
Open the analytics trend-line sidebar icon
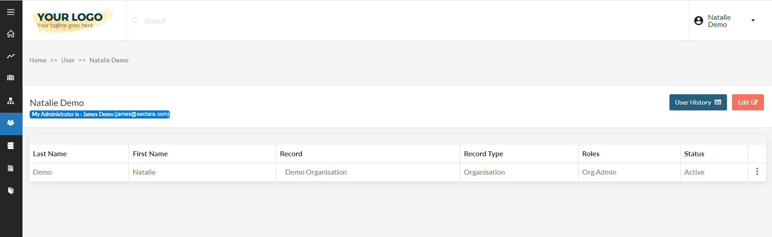click(11, 56)
